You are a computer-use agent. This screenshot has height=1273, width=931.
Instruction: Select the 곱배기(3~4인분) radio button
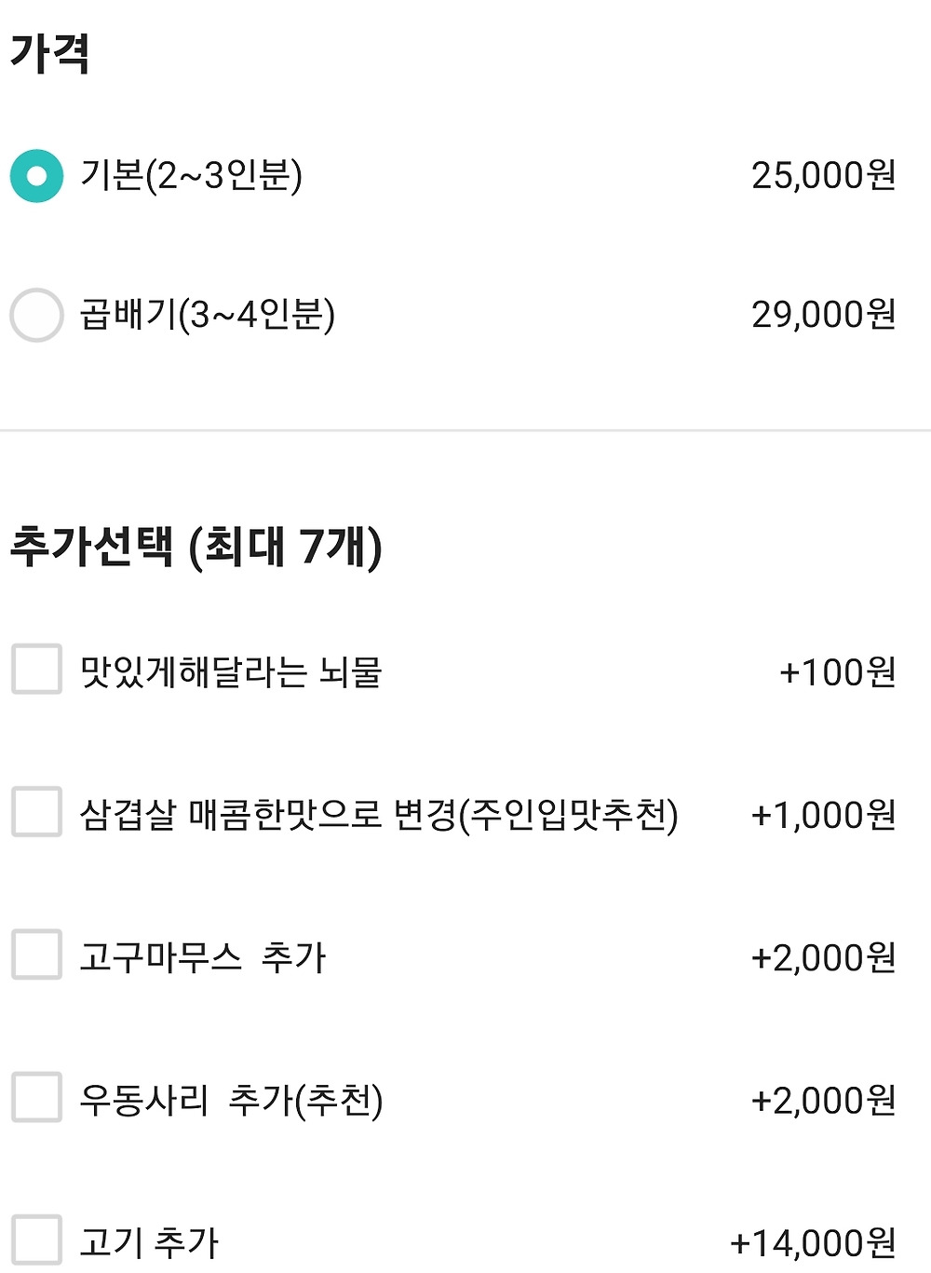pos(37,315)
